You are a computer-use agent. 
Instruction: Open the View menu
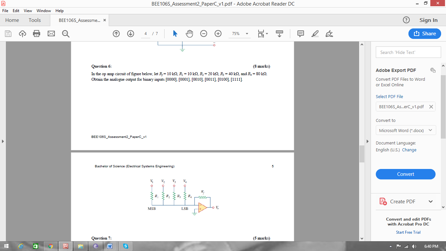[x=28, y=10]
